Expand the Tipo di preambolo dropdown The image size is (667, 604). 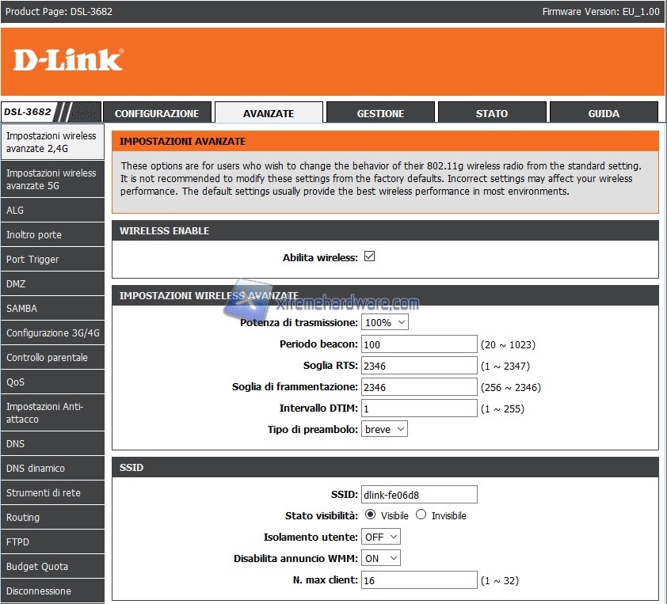(385, 429)
